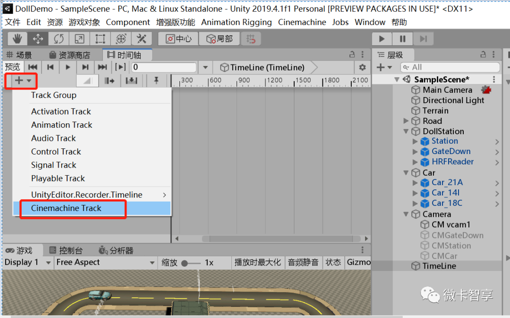
Task: Open Hierarchy panel three-dot menu
Action: pos(493,55)
